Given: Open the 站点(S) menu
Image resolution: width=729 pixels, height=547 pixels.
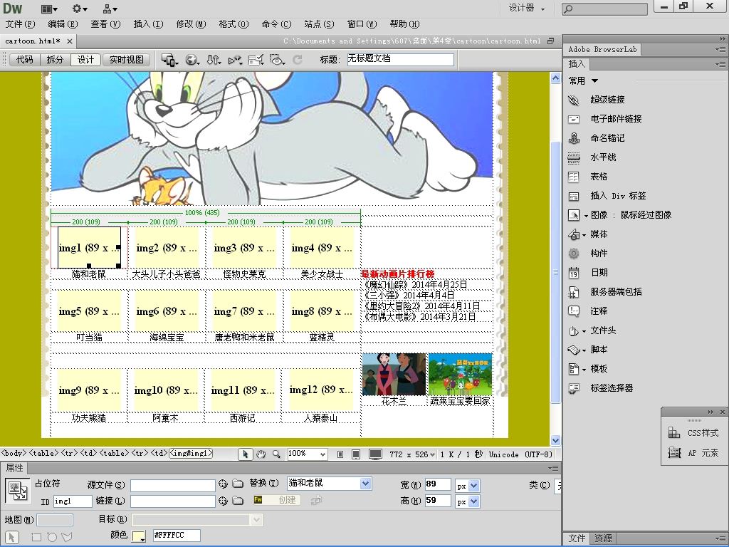Looking at the screenshot, I should pos(319,24).
